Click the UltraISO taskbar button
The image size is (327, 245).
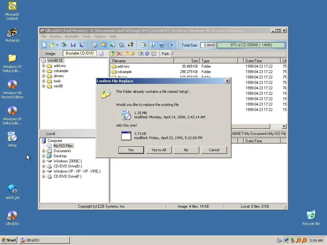44,240
